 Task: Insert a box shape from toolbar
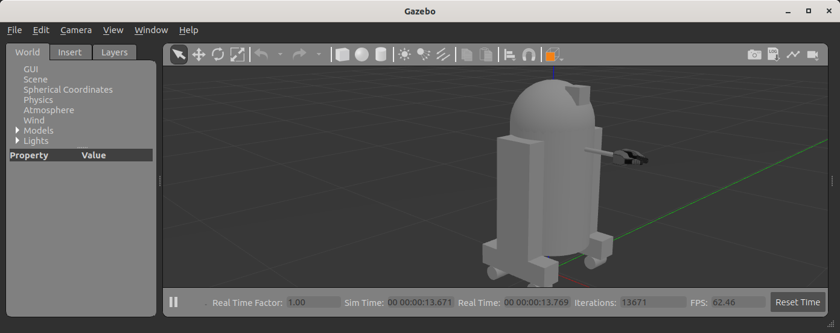342,55
